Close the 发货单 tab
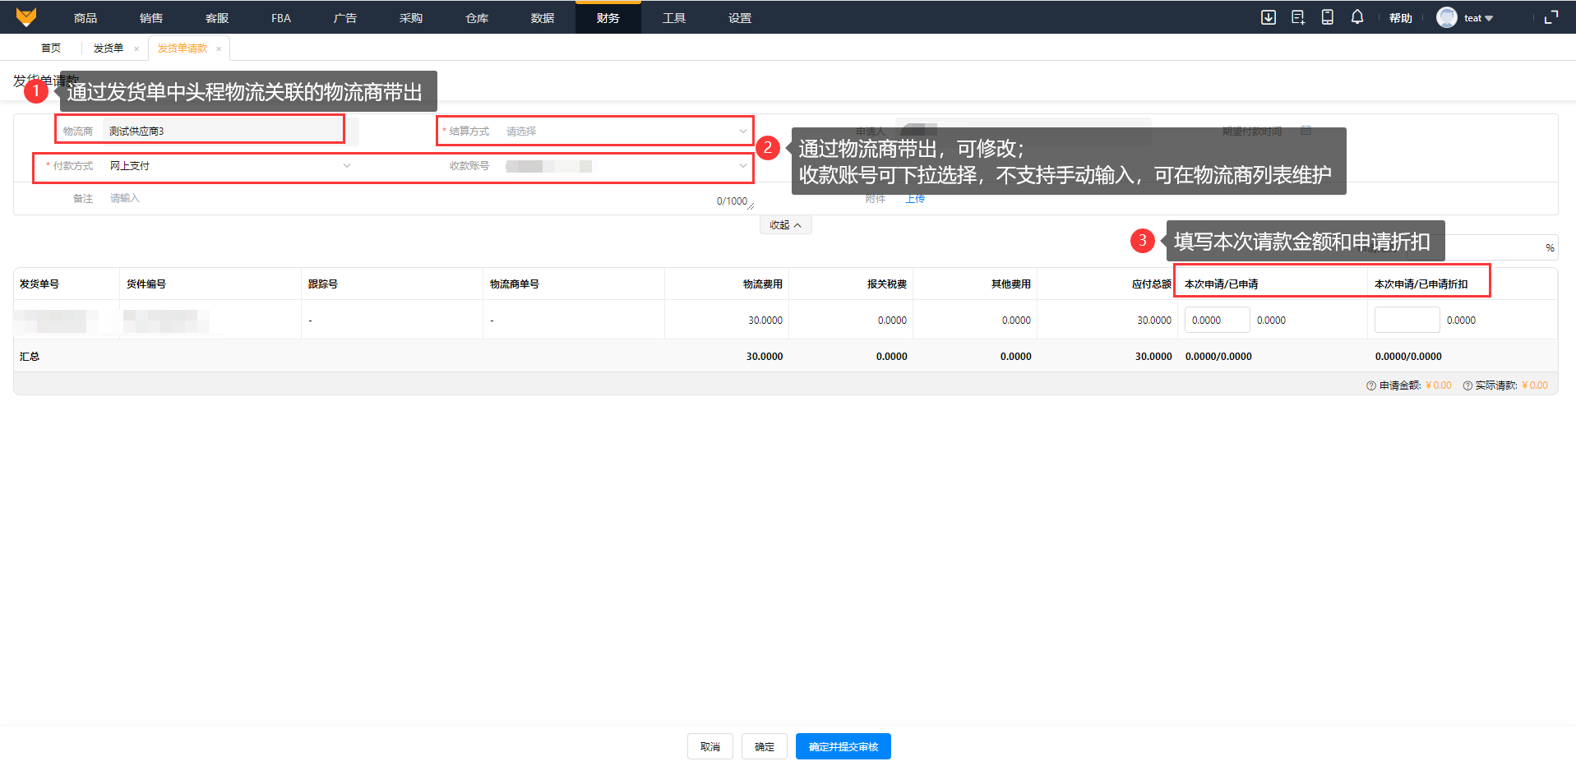This screenshot has height=766, width=1576. 136,48
